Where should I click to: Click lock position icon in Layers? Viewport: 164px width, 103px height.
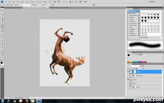[135, 68]
